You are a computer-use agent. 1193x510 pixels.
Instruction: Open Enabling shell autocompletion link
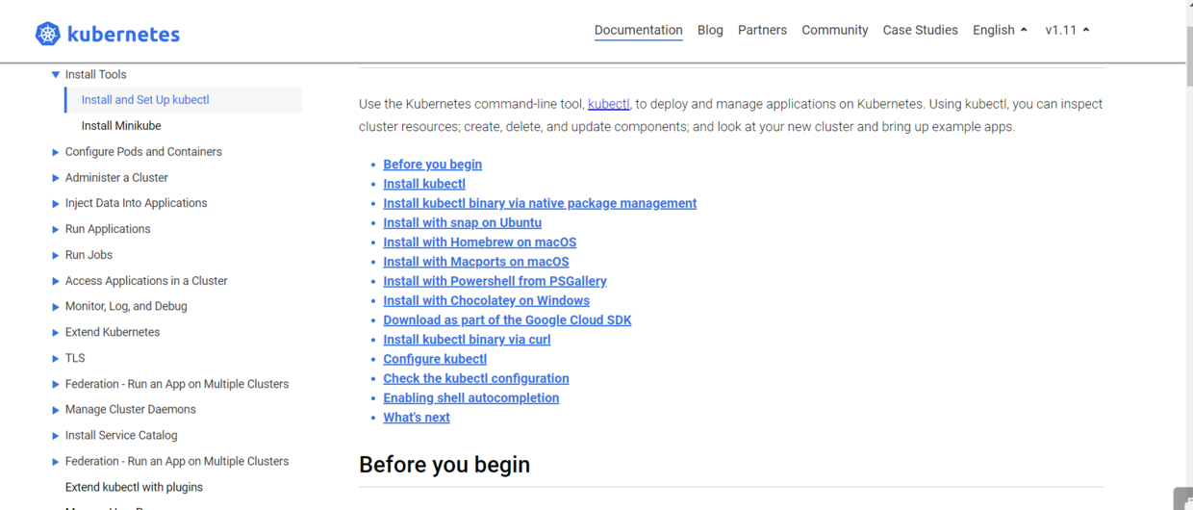tap(470, 397)
